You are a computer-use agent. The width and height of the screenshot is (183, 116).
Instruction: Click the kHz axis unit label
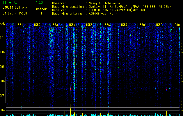(x=3, y=23)
